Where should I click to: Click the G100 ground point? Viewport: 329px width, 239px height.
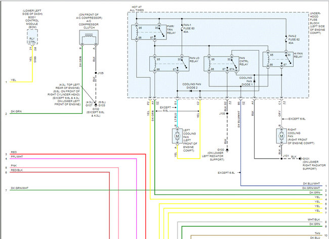coord(227,150)
